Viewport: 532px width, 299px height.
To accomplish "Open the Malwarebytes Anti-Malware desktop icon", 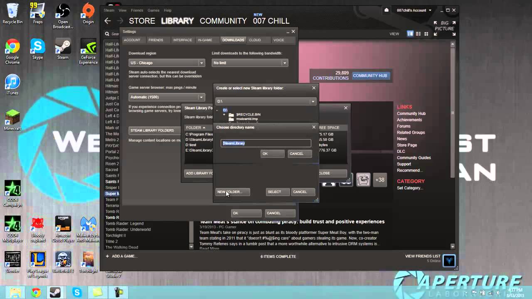I will 88,229.
